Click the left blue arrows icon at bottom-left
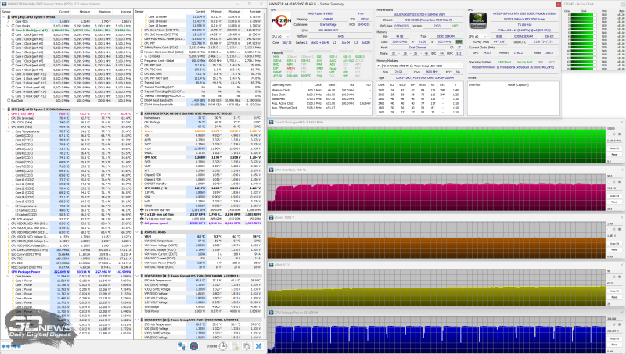 pos(6,346)
